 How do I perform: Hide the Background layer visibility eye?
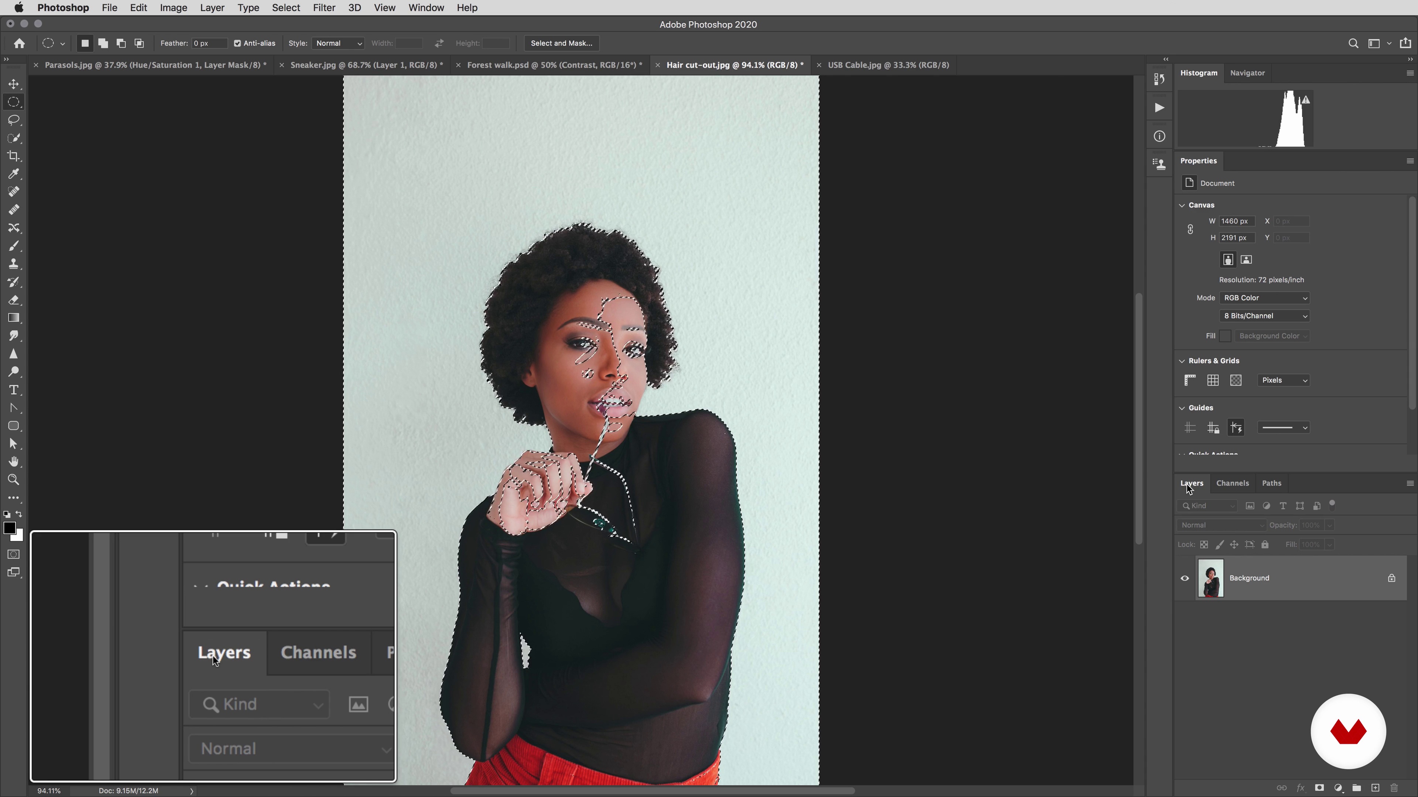(x=1185, y=578)
